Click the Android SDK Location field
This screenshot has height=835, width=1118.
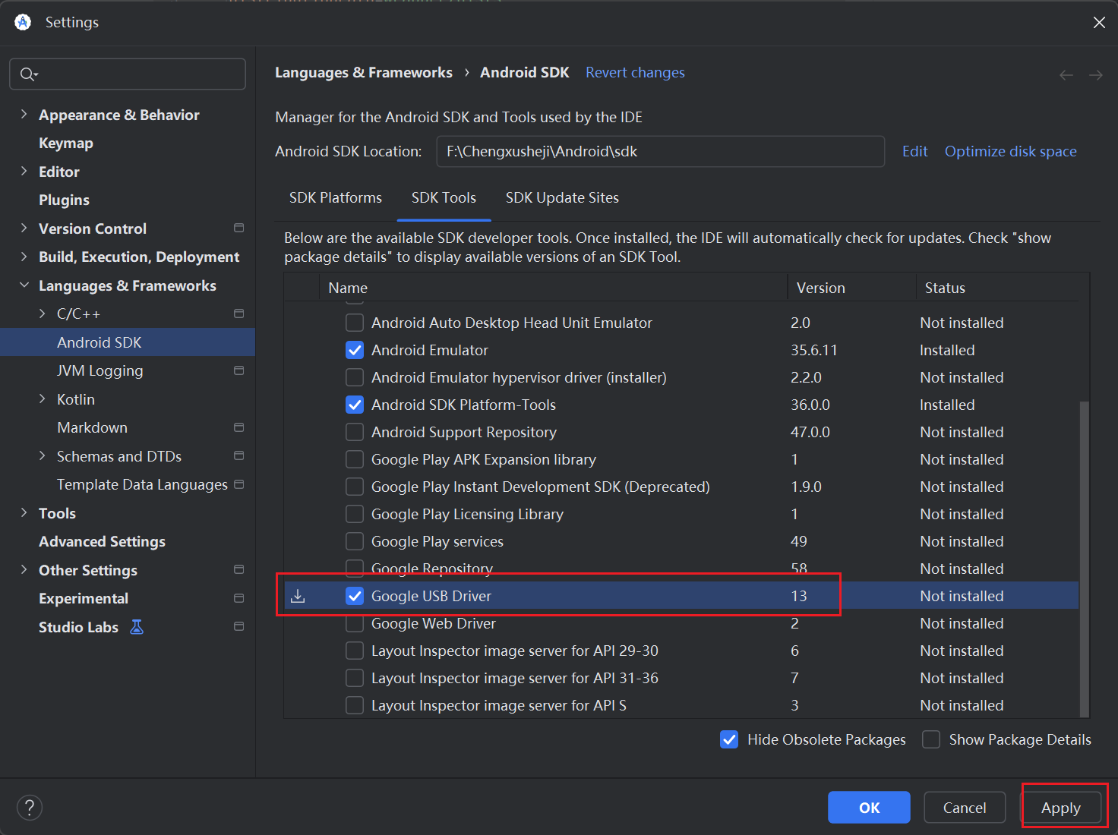[660, 151]
